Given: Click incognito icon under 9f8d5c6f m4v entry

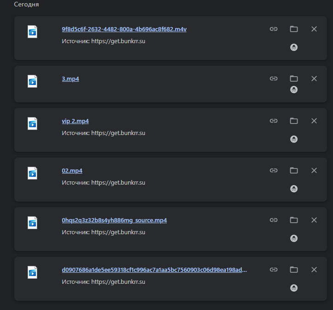Looking at the screenshot, I should pyautogui.click(x=294, y=47).
